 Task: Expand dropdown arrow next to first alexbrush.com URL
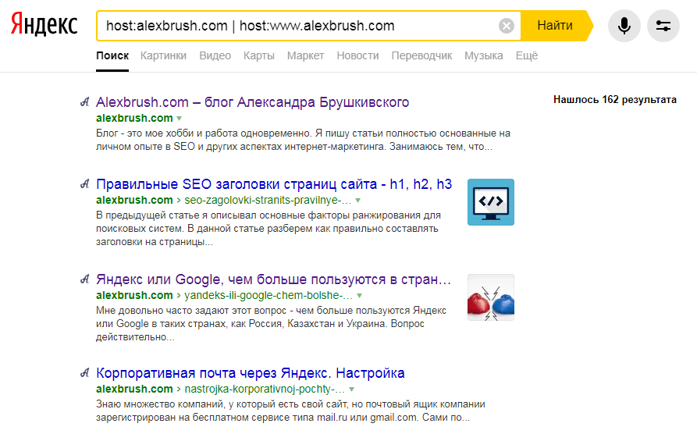180,119
